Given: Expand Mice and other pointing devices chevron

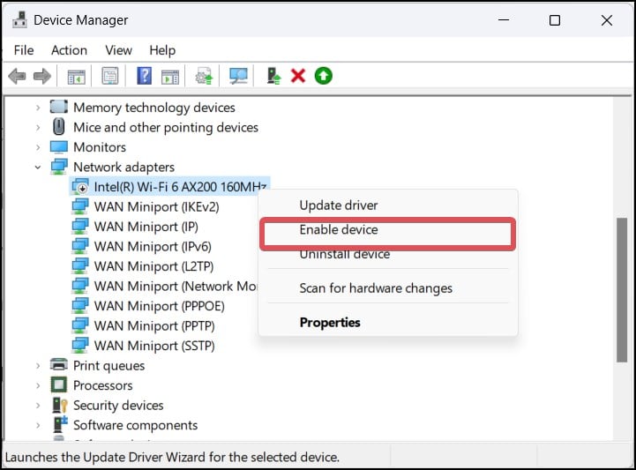Looking at the screenshot, I should [38, 127].
